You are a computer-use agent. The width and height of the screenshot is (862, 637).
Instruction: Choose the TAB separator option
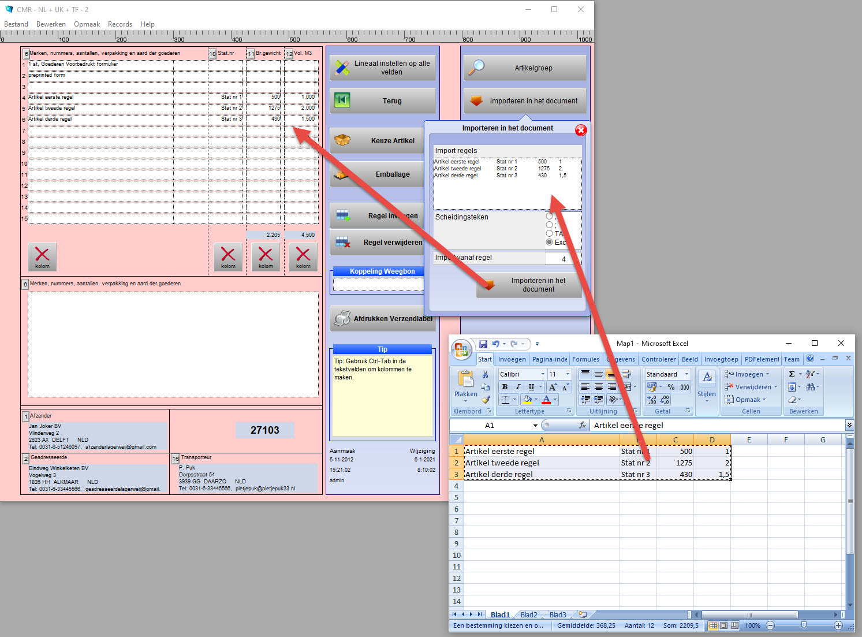click(x=549, y=233)
